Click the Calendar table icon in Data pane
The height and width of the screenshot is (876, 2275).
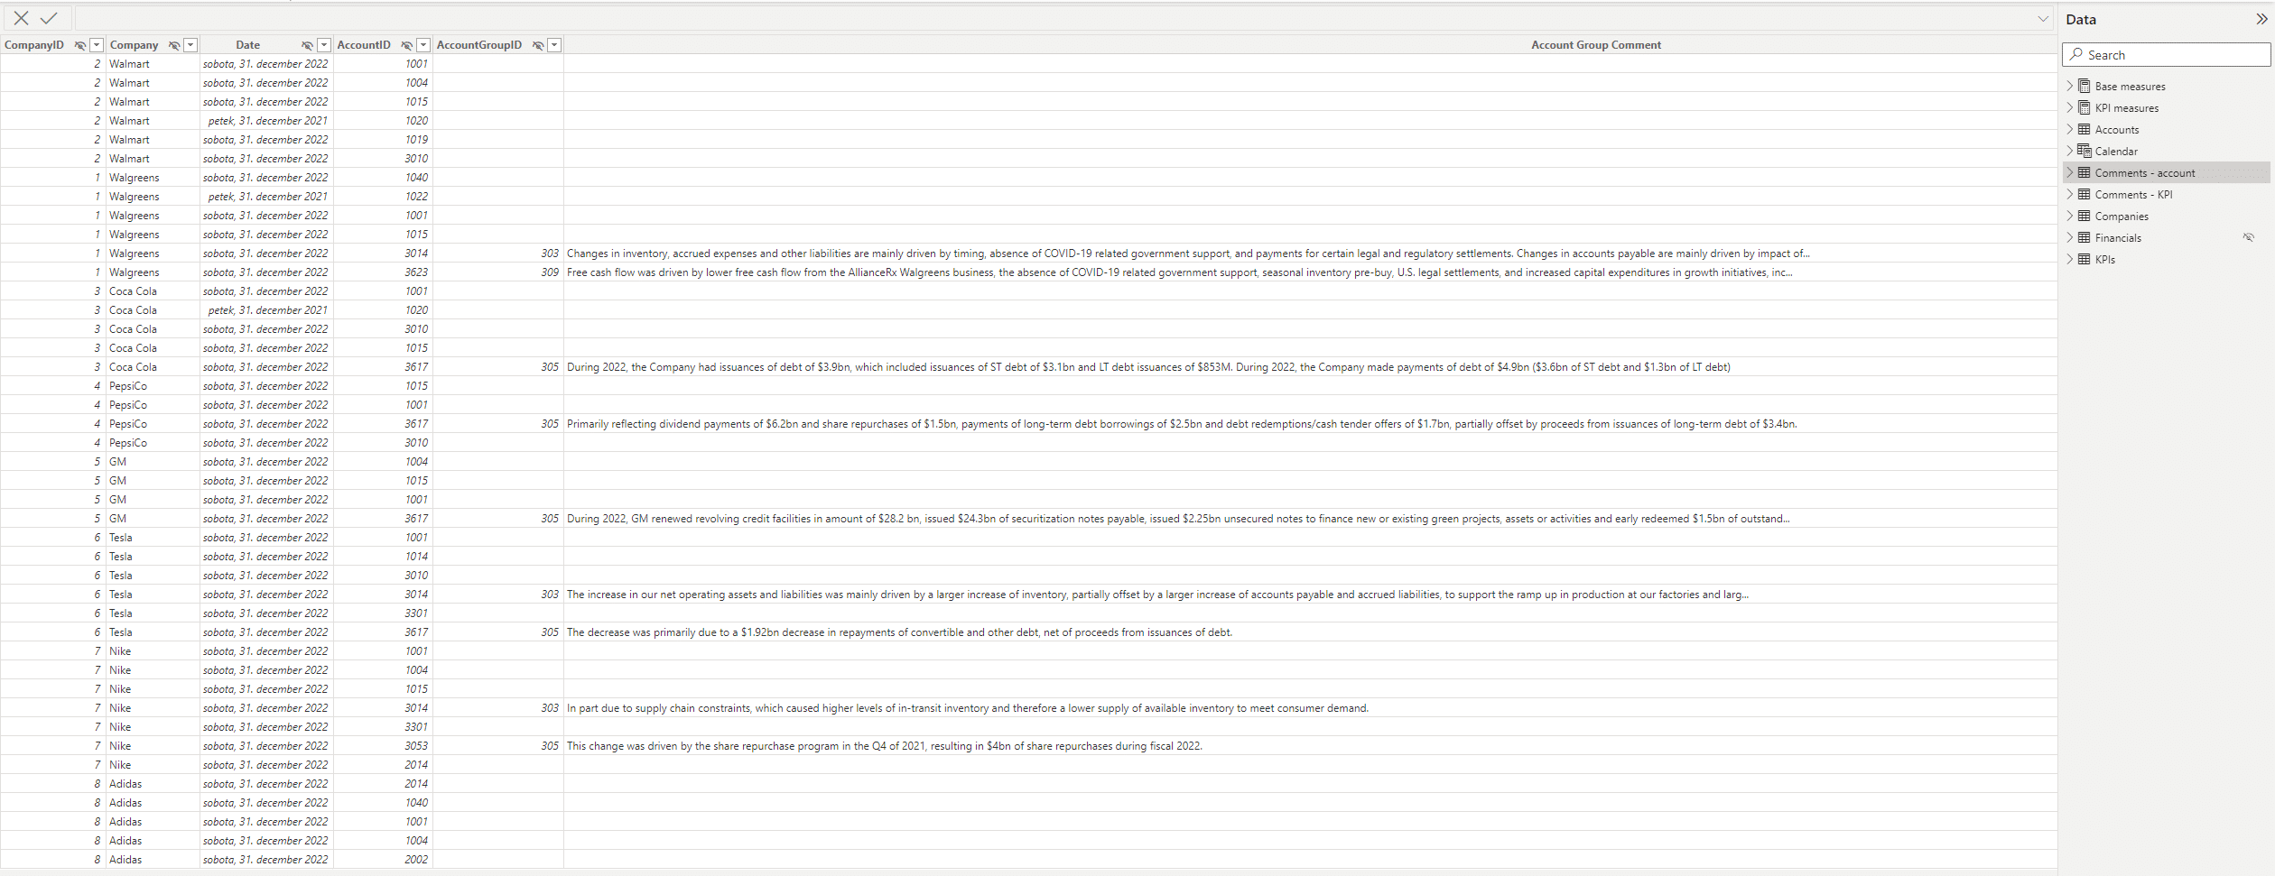(x=2084, y=151)
